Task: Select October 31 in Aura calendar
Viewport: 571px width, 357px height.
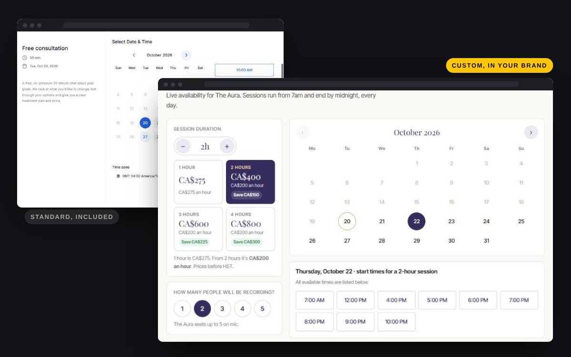Action: pyautogui.click(x=486, y=241)
